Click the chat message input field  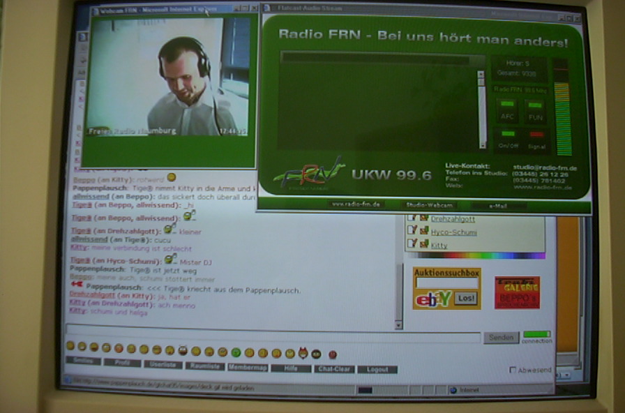point(272,338)
